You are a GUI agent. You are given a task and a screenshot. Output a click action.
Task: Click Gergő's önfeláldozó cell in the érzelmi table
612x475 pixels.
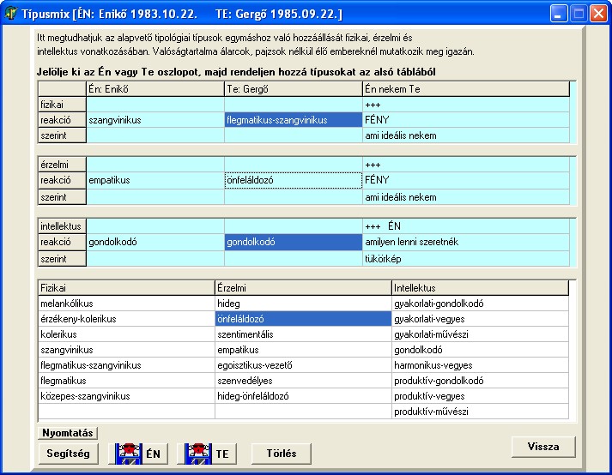(x=294, y=180)
